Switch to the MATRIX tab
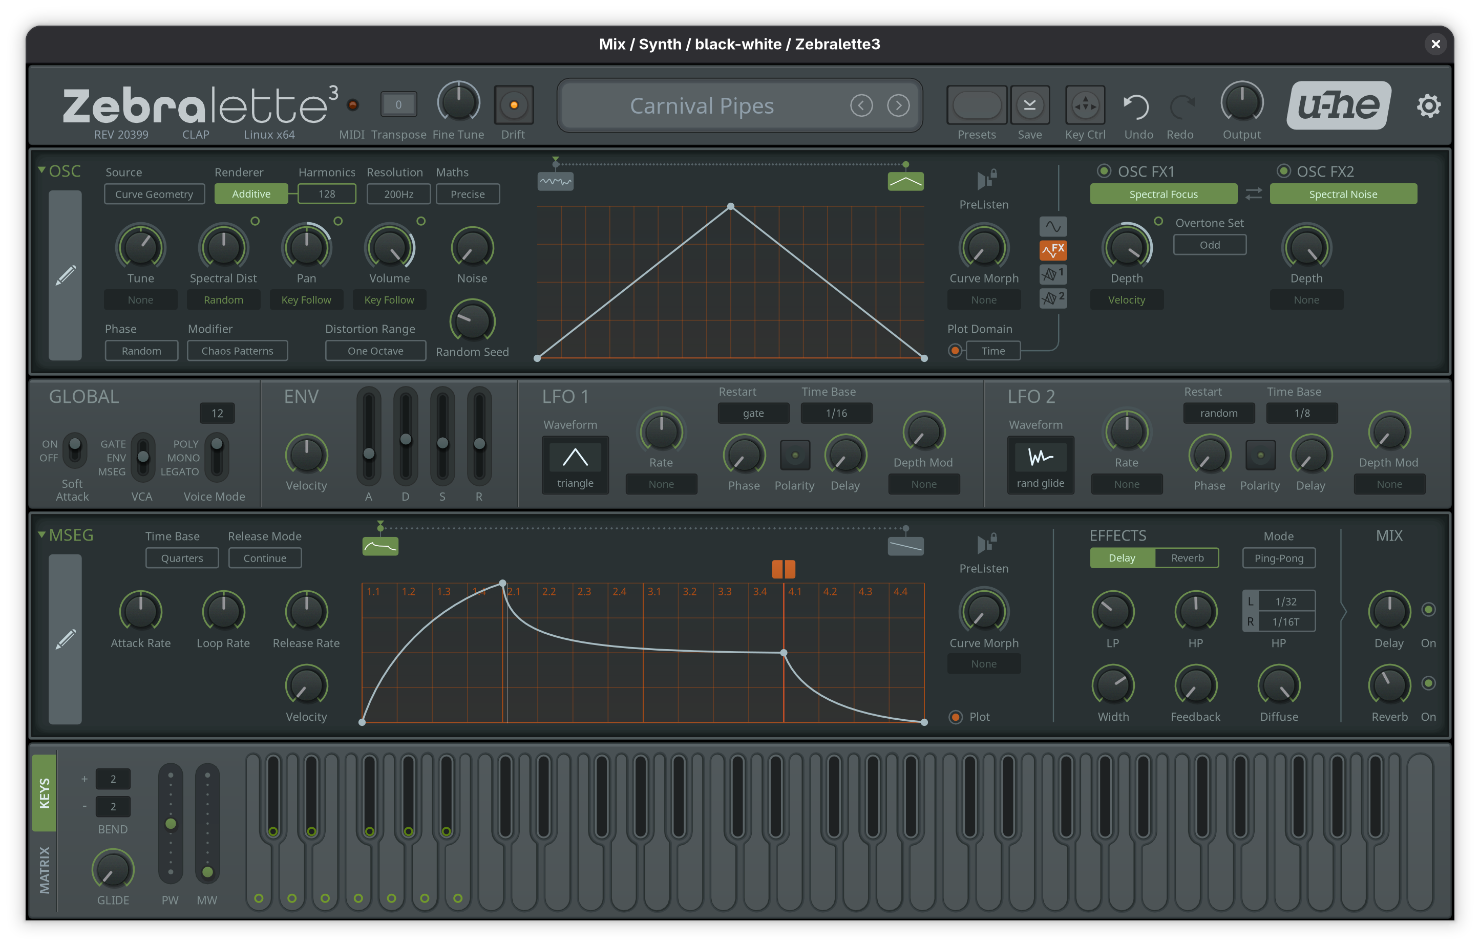The width and height of the screenshot is (1480, 946). (x=44, y=869)
